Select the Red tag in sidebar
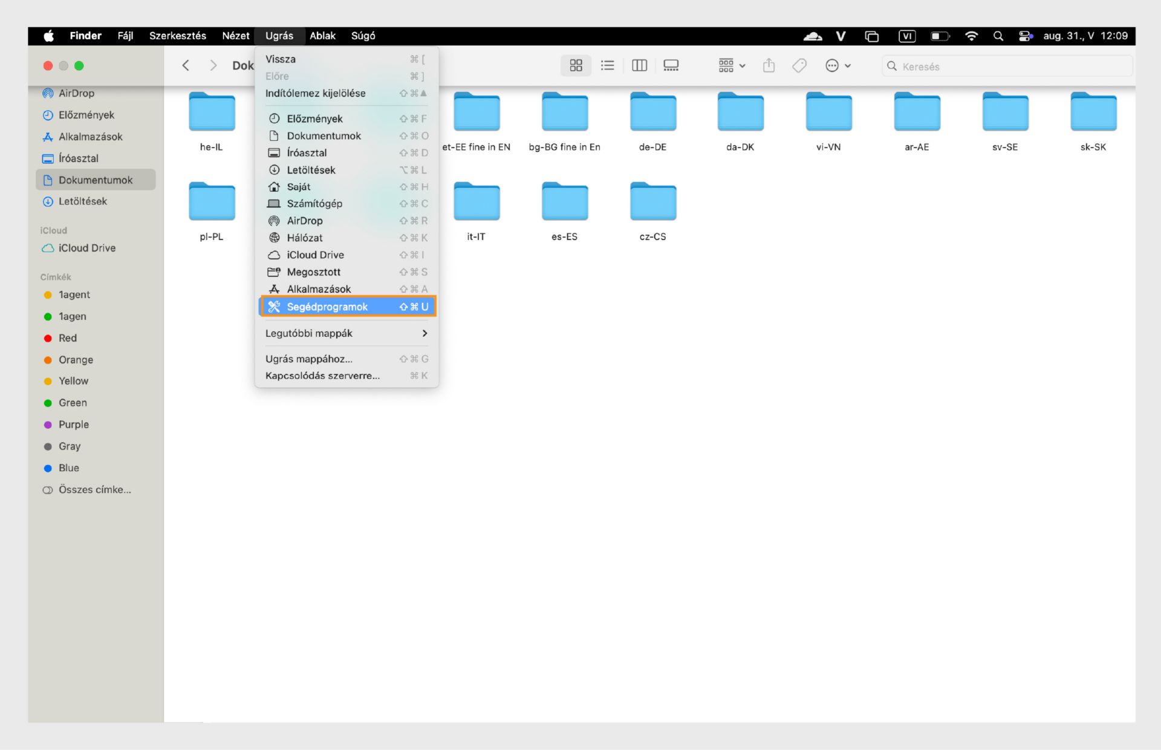 click(x=67, y=338)
